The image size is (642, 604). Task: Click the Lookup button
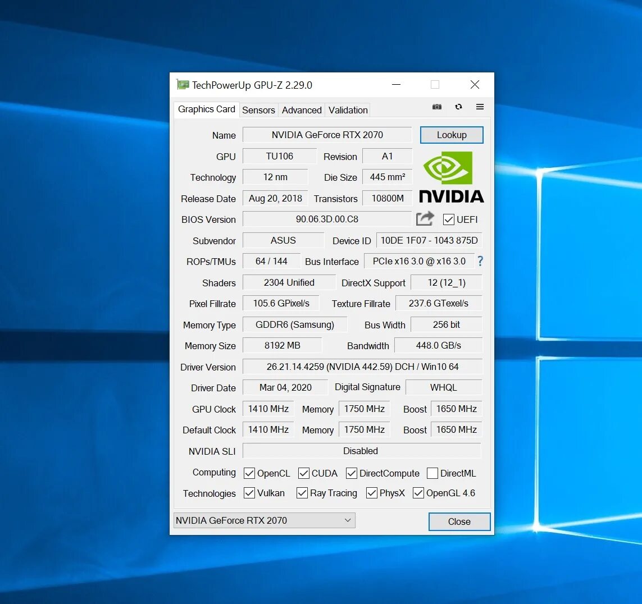(x=452, y=135)
